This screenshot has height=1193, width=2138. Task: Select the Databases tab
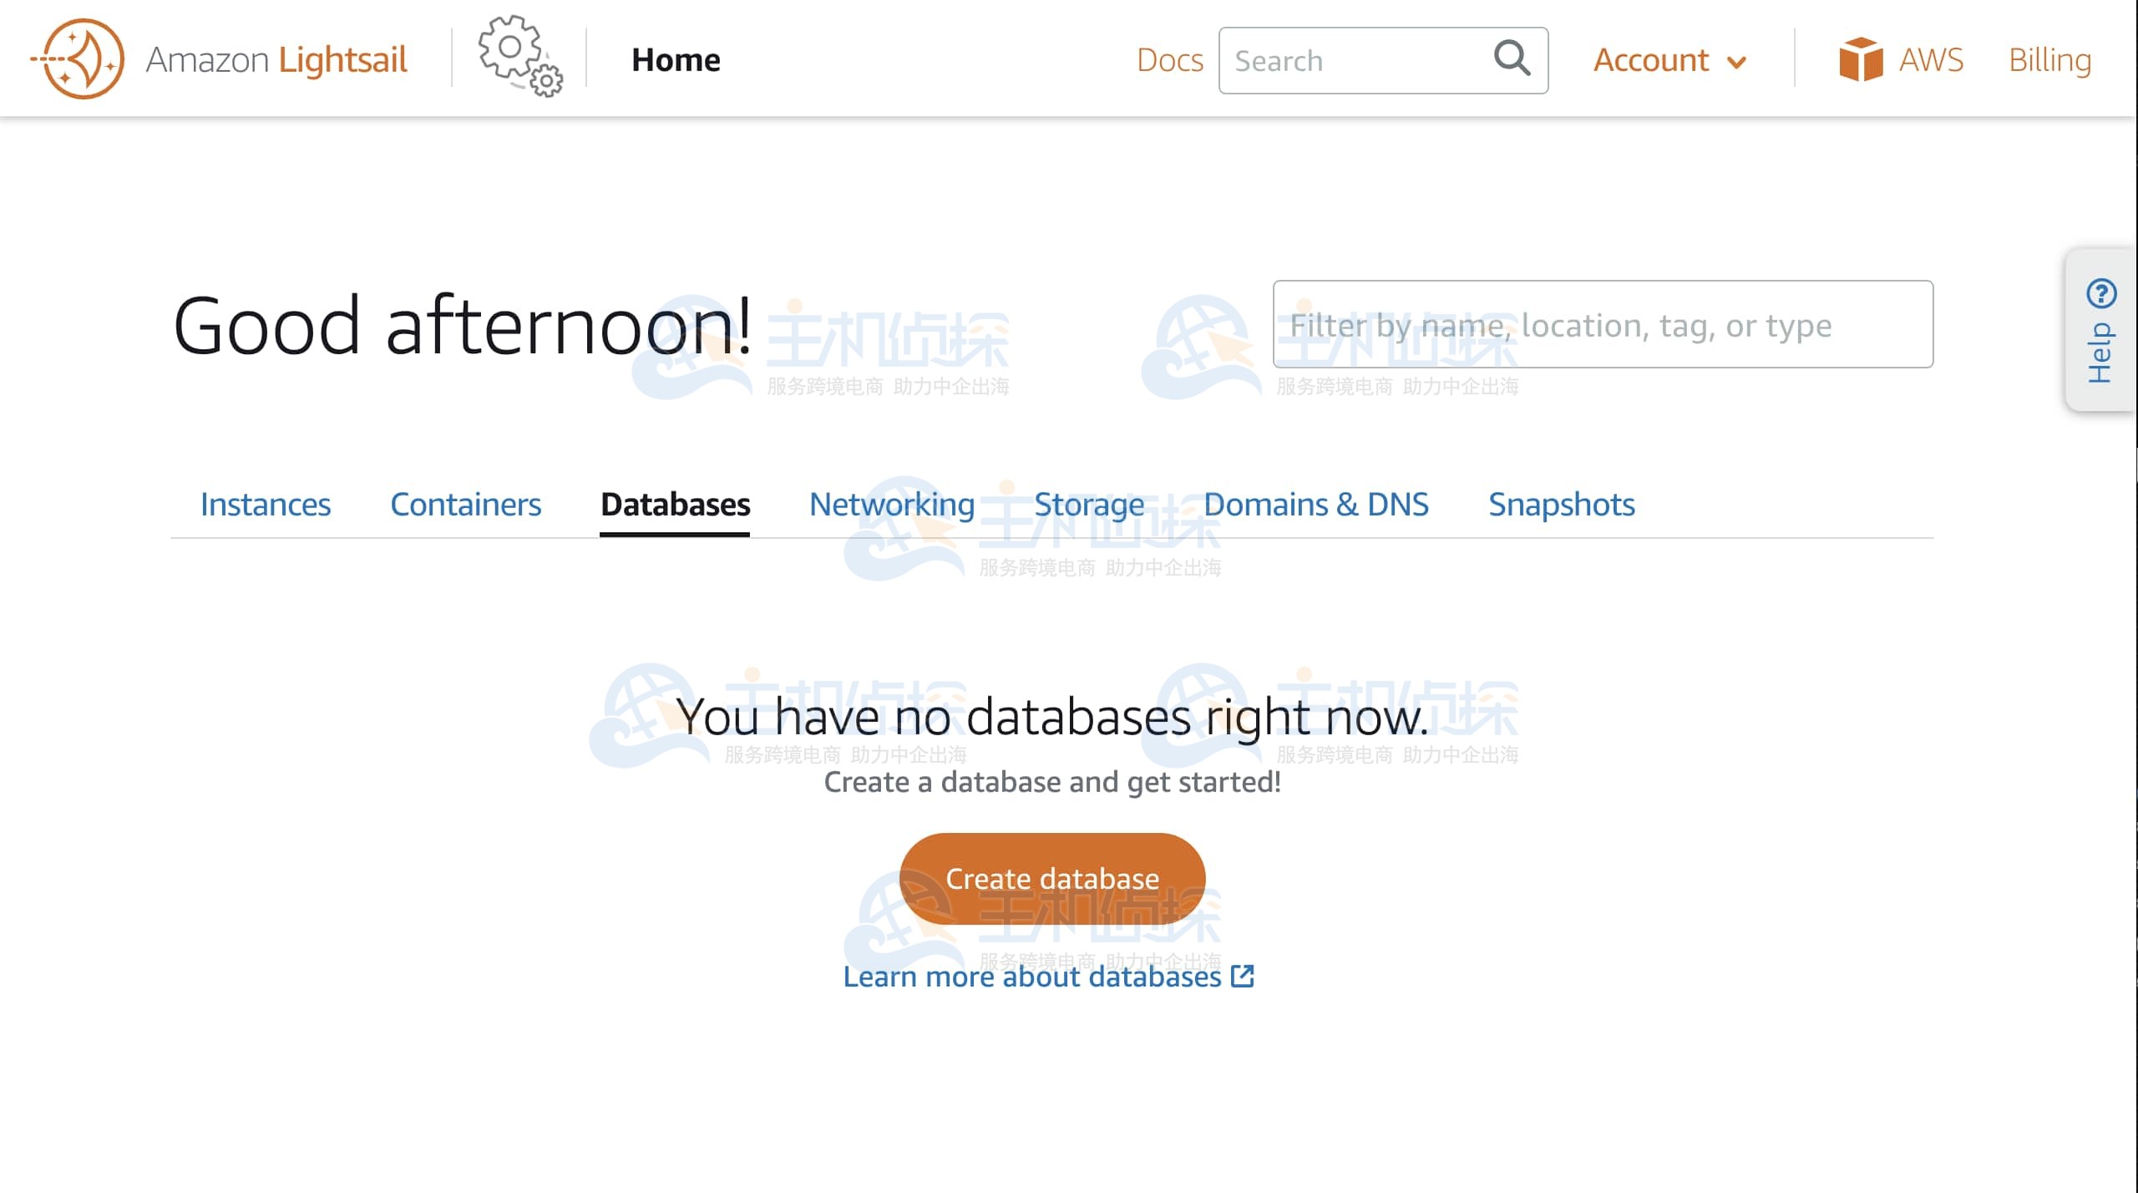click(675, 505)
